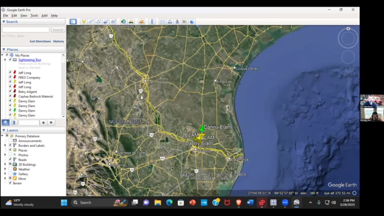
Task: Open Microsoft Edge from the taskbar
Action: pos(169,202)
